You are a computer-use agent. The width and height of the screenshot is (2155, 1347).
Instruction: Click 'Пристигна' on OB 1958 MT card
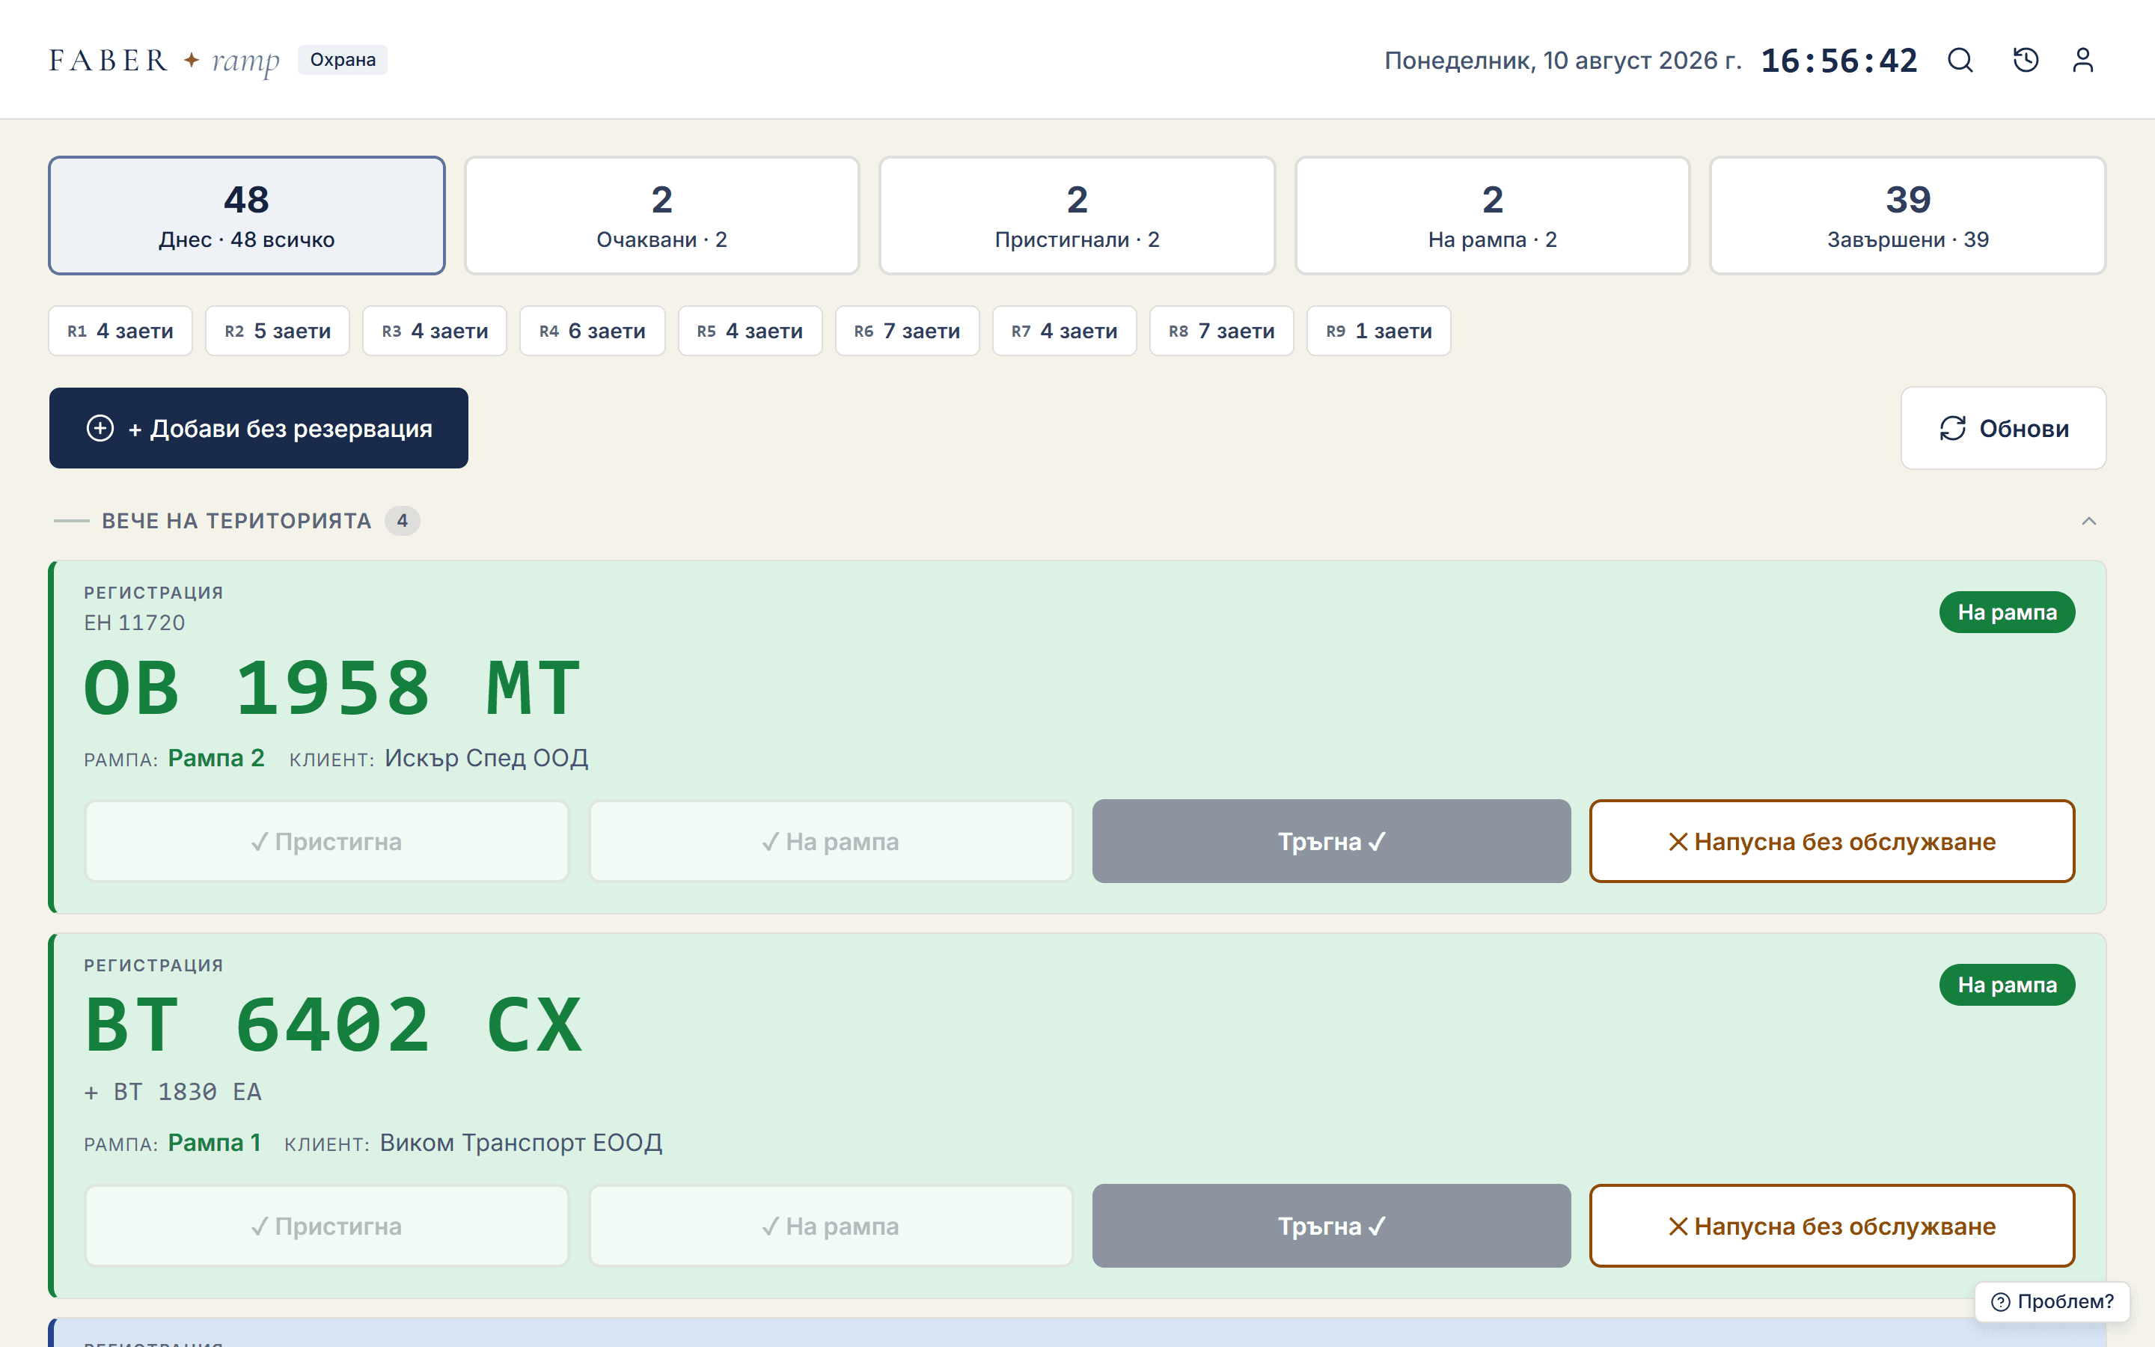click(x=327, y=842)
